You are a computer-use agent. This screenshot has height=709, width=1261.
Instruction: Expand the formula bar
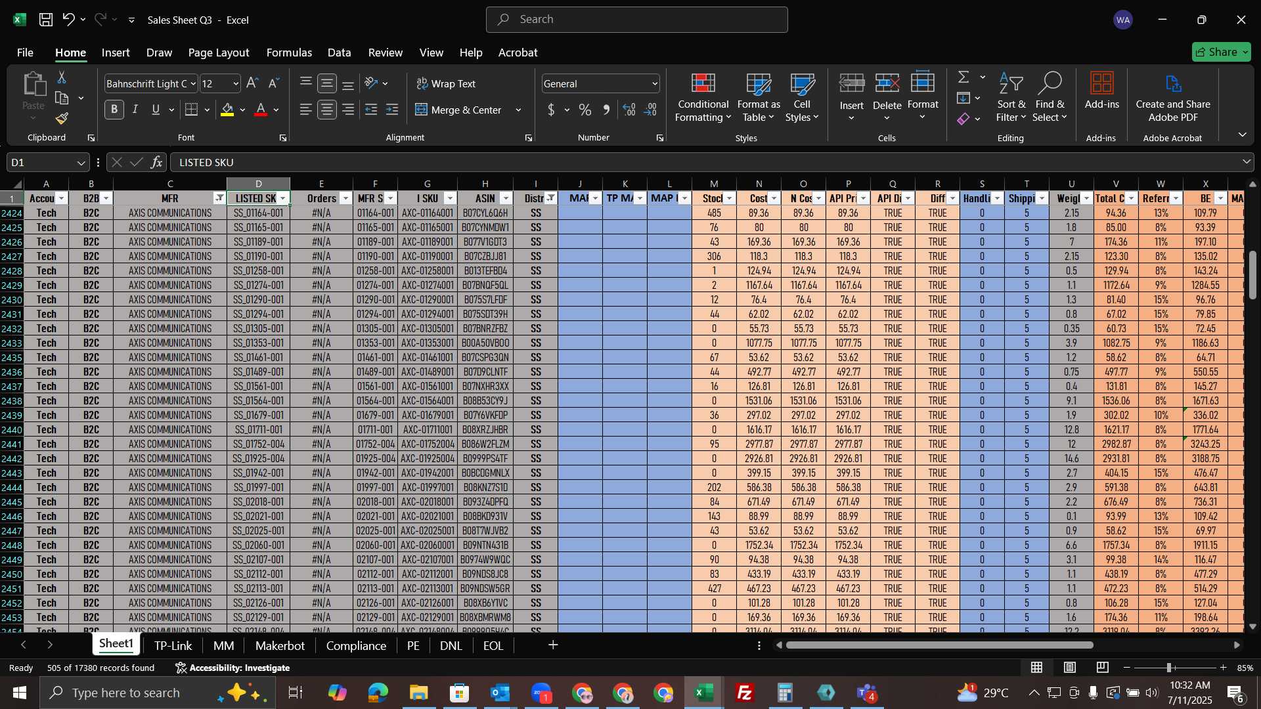pos(1247,161)
